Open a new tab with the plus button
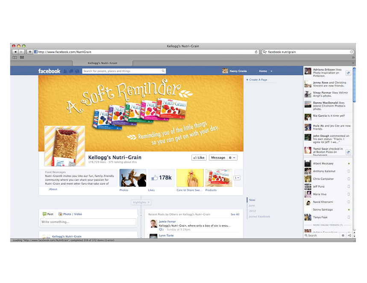Screen dimensions: 367x283 353,63
